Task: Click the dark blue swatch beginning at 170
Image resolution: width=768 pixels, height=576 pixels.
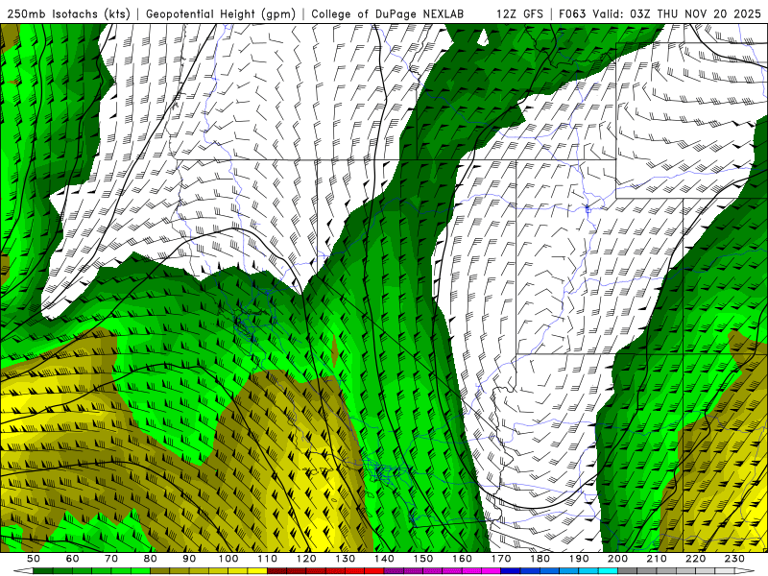Action: (511, 571)
